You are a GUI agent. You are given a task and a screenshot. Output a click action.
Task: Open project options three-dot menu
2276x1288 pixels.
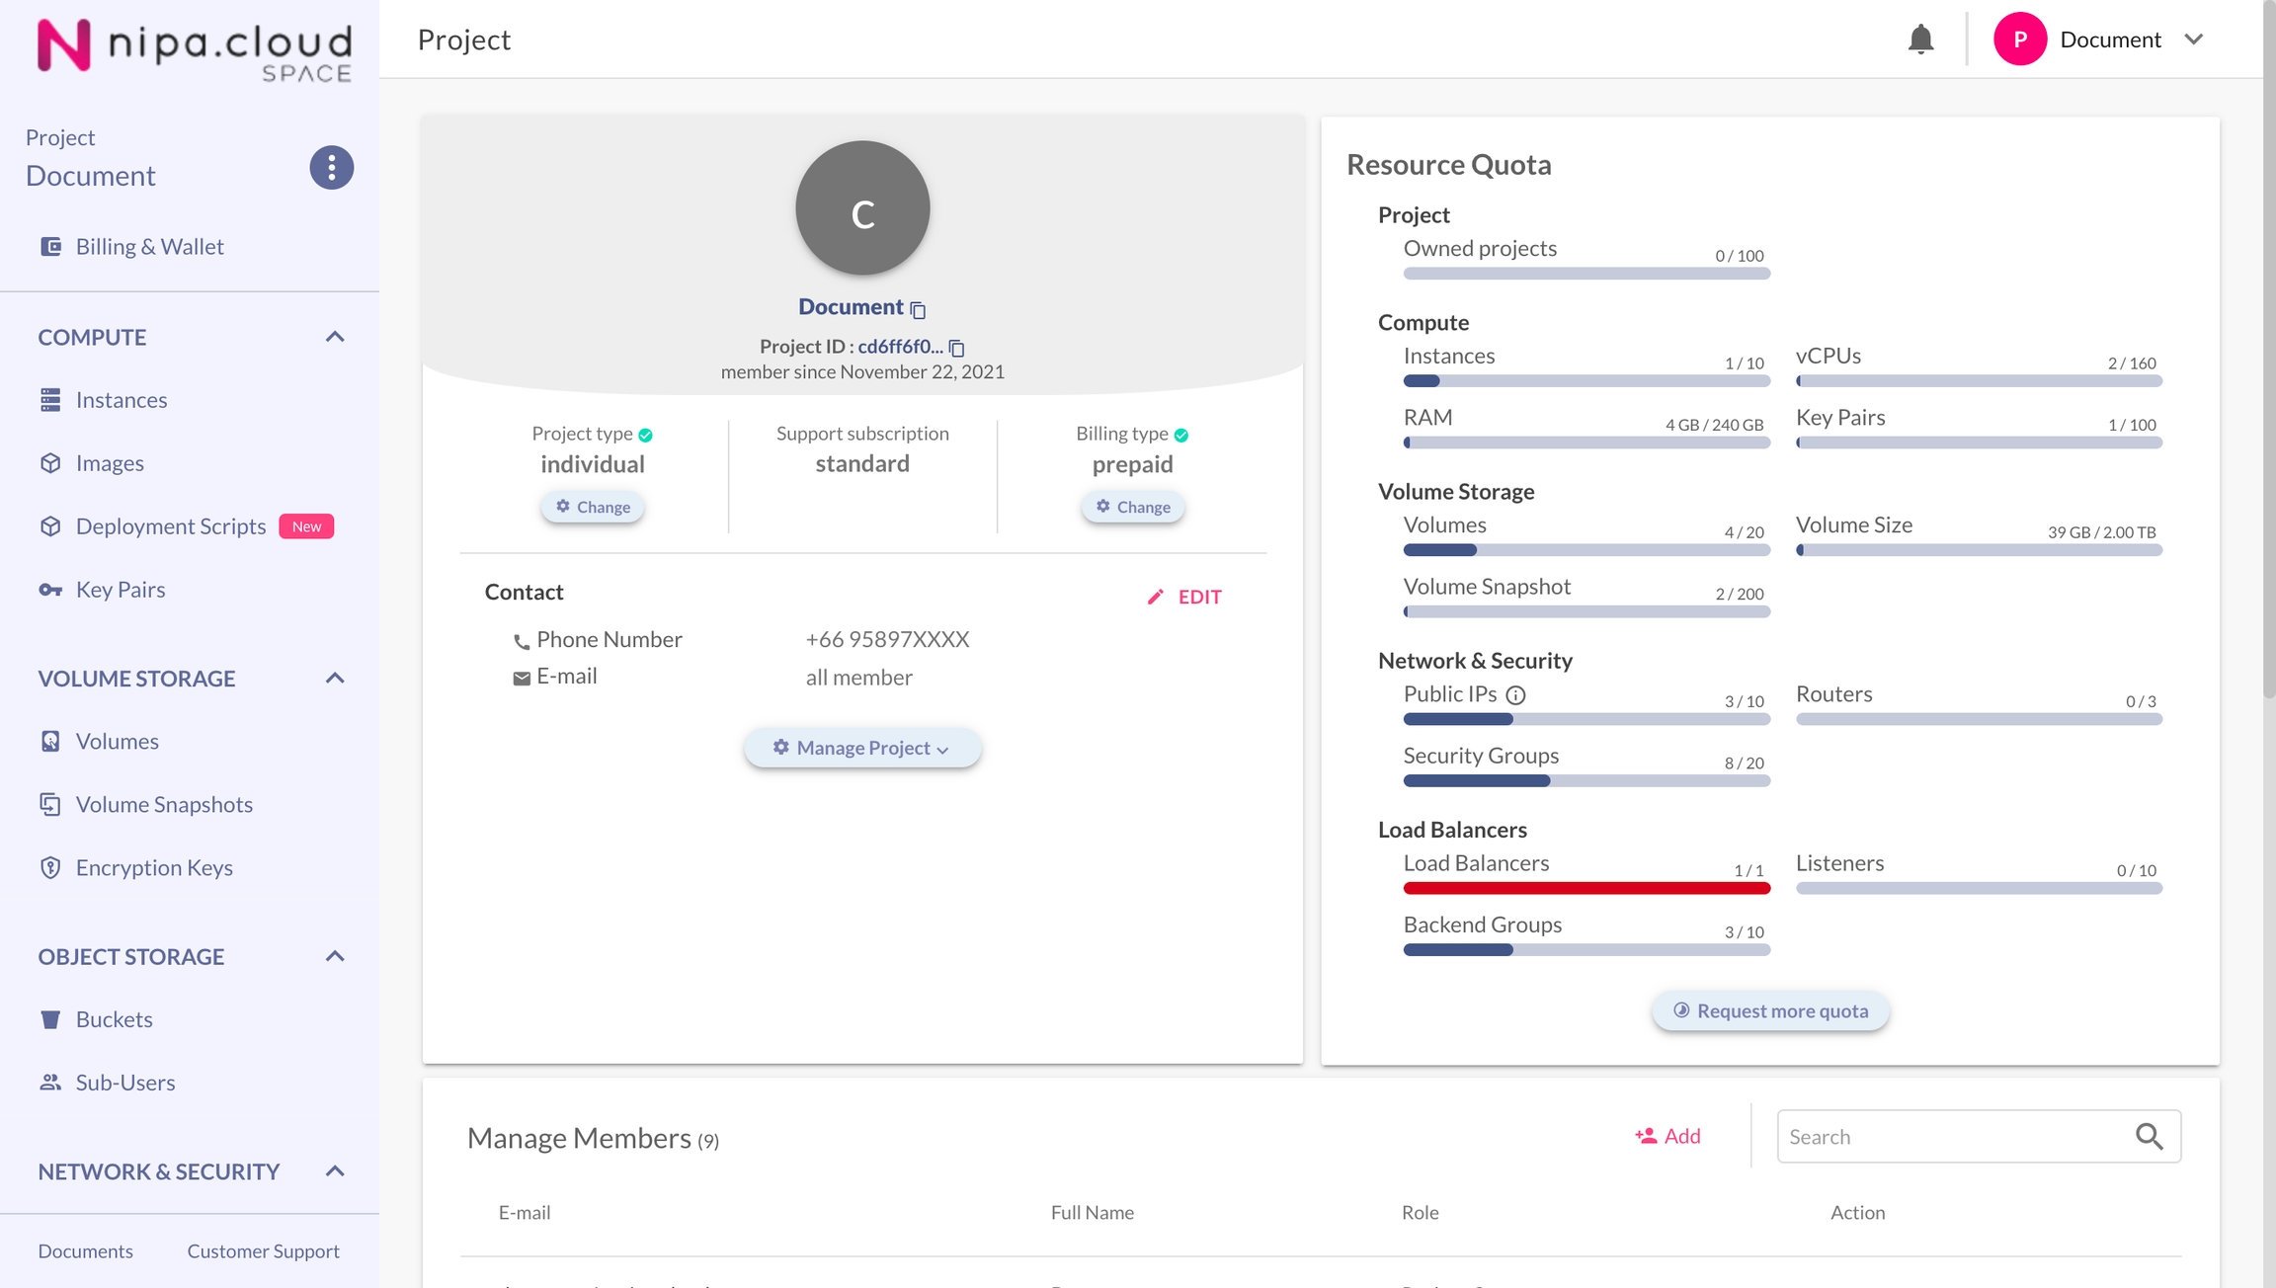[332, 168]
